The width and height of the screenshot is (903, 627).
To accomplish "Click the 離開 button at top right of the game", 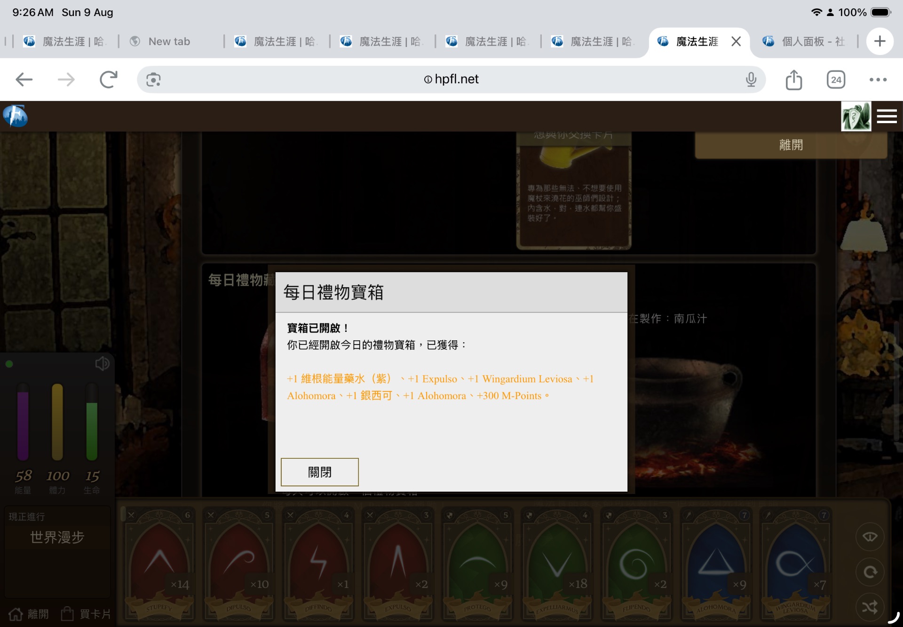I will point(791,145).
